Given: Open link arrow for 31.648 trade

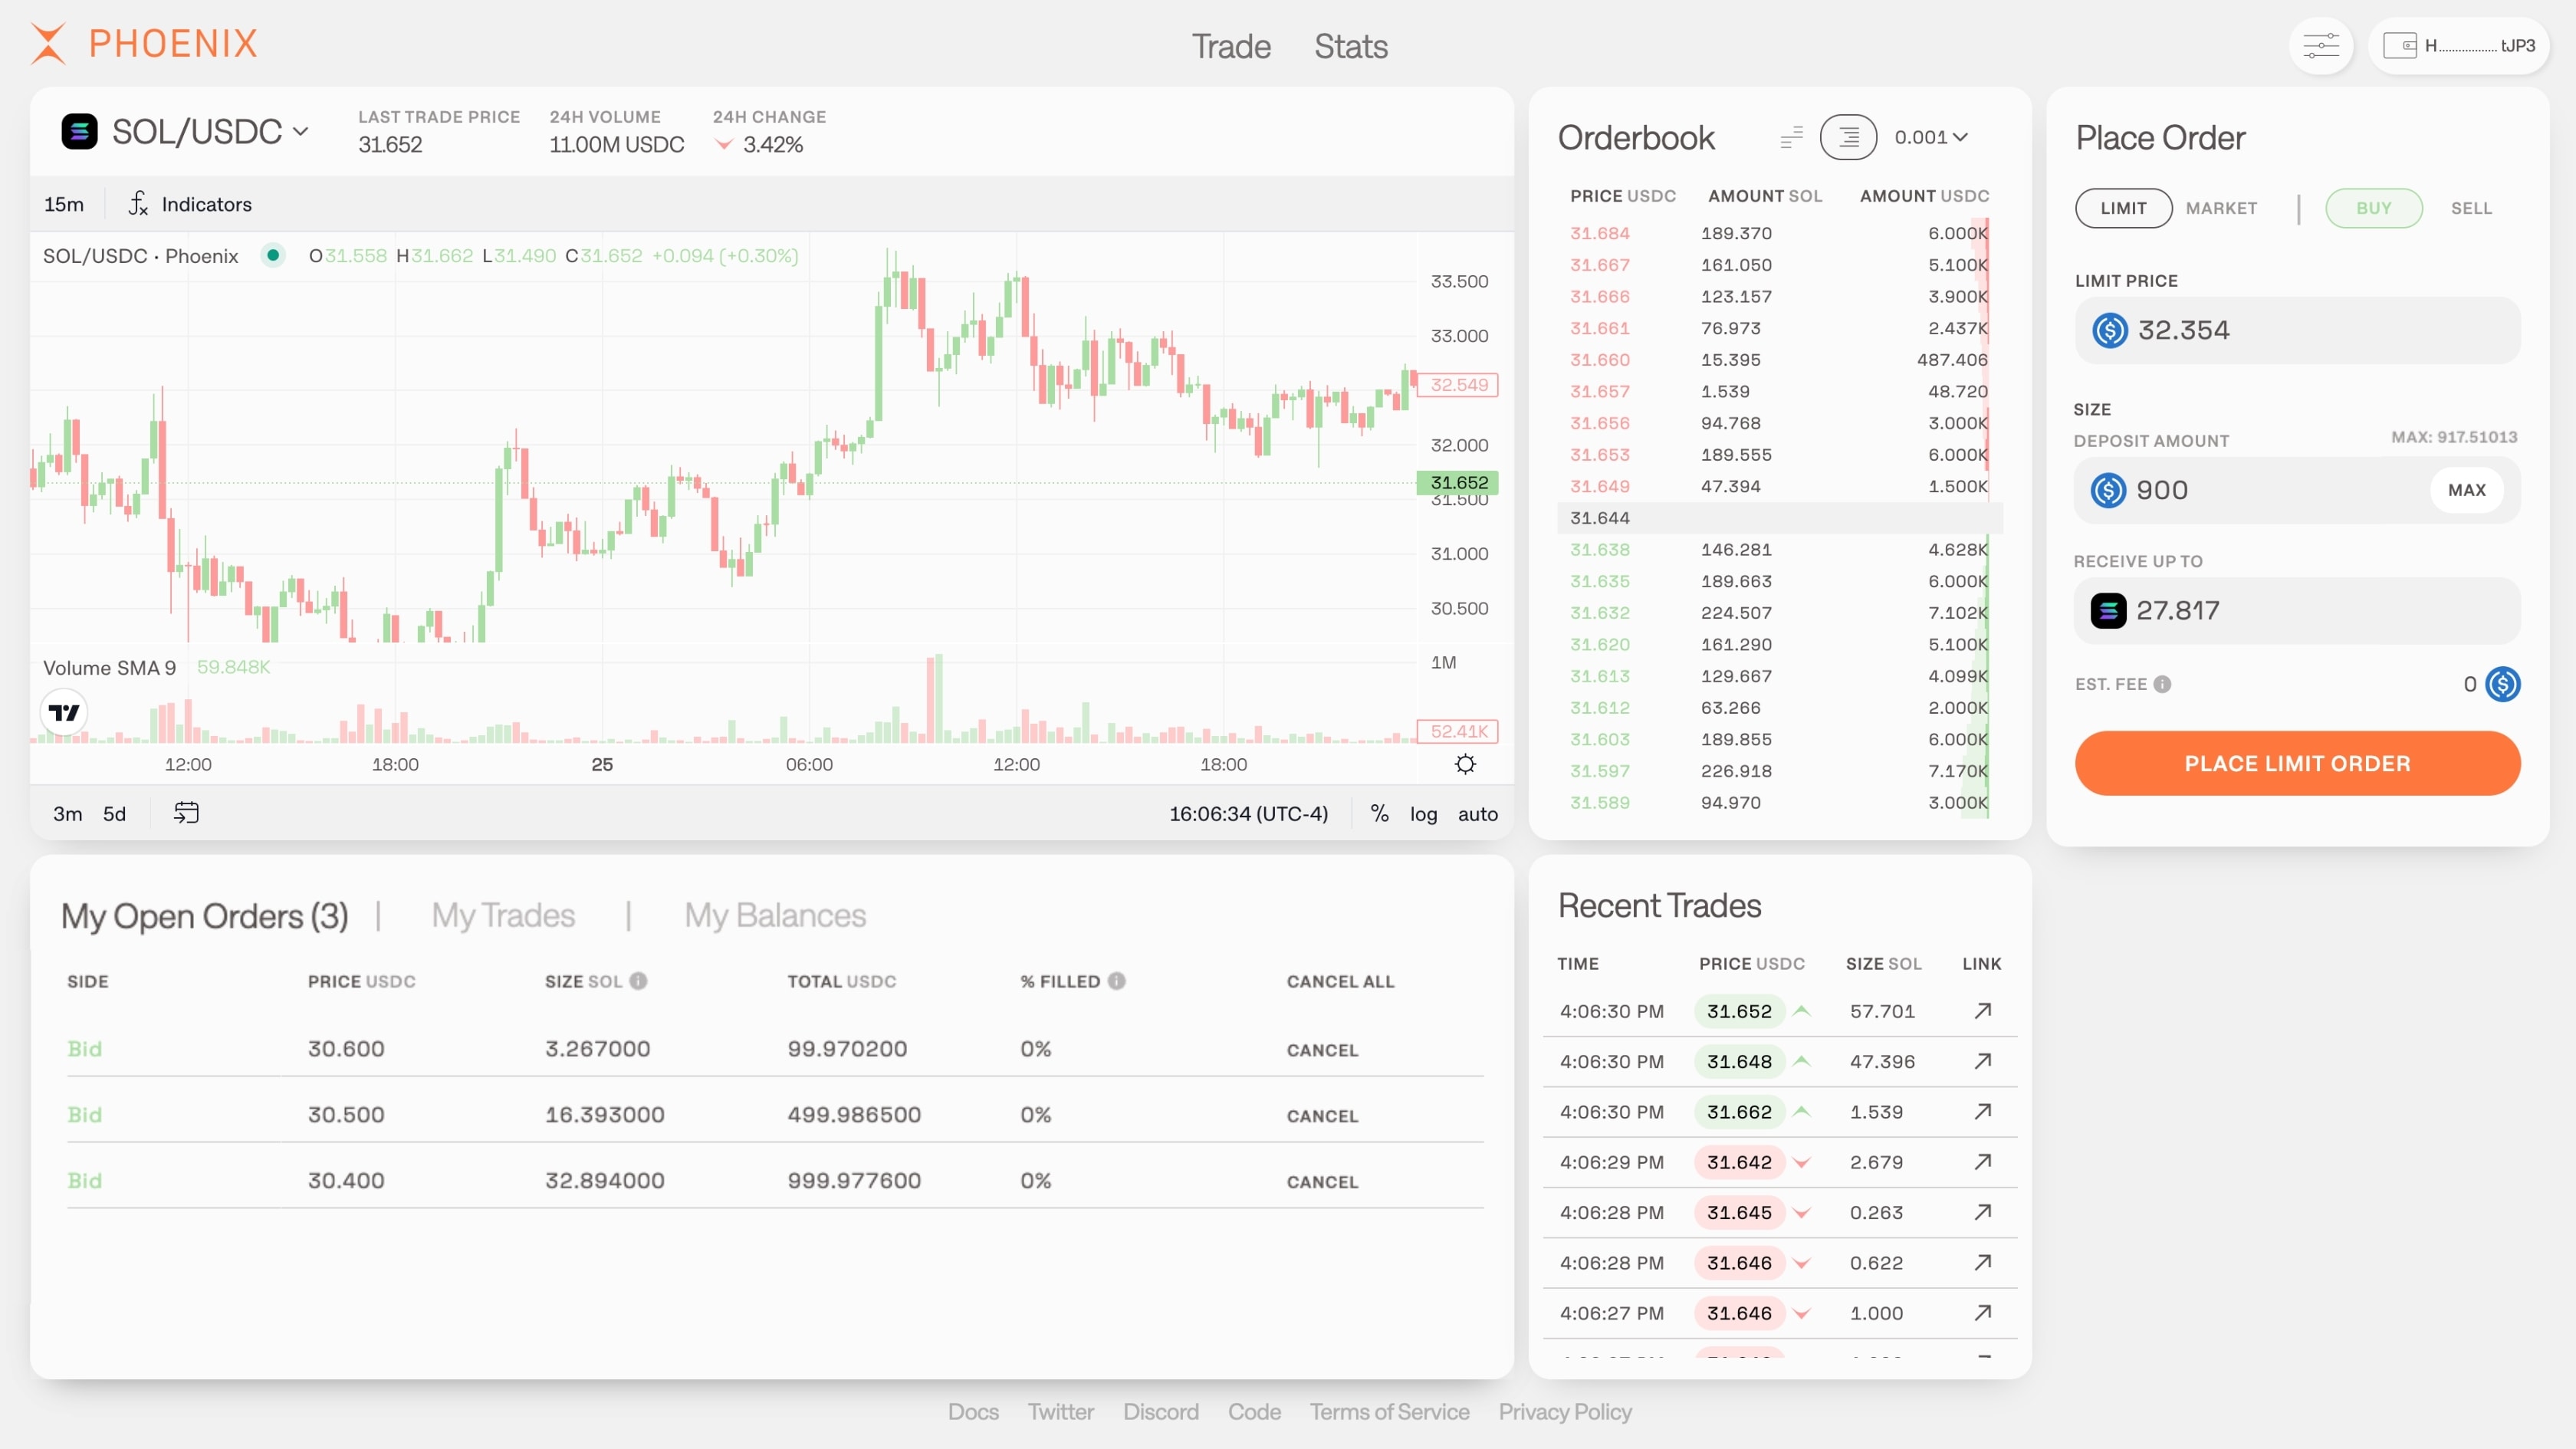Looking at the screenshot, I should click(1982, 1061).
